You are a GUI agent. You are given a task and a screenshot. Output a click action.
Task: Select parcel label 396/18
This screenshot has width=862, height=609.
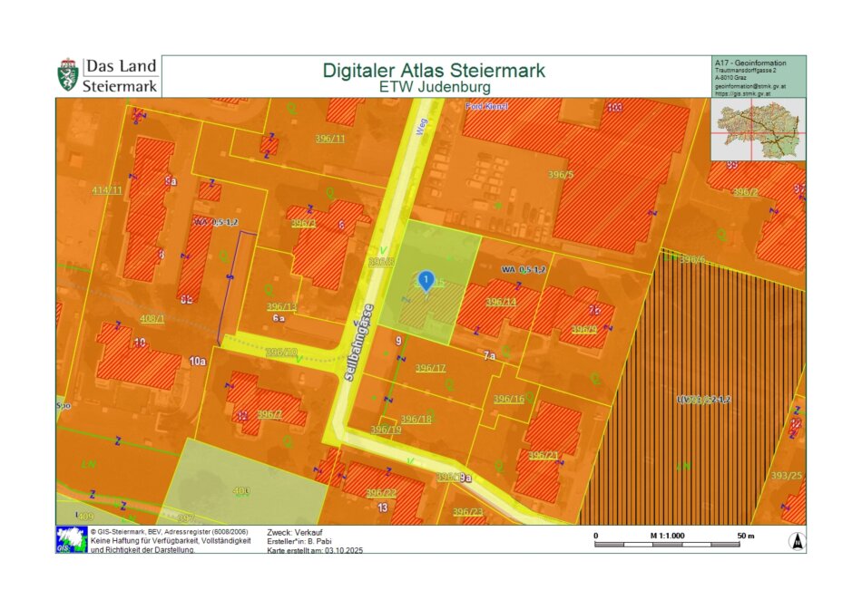(x=416, y=419)
